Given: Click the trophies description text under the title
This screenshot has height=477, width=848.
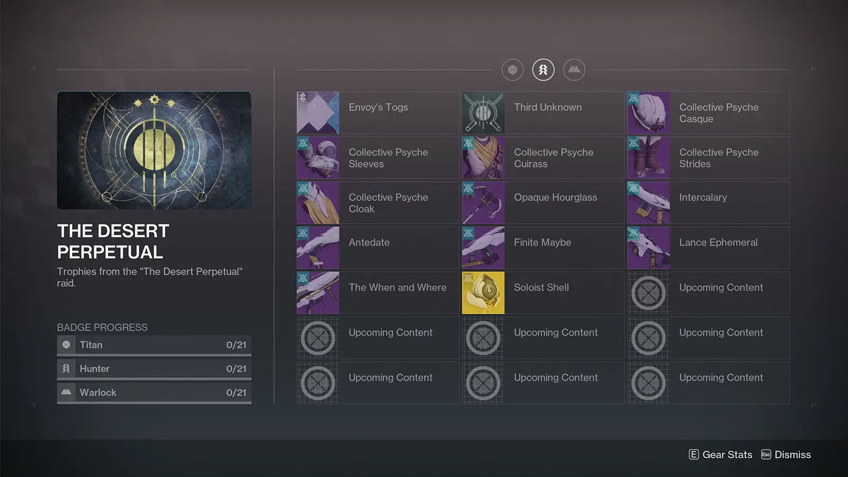Looking at the screenshot, I should click(x=149, y=277).
